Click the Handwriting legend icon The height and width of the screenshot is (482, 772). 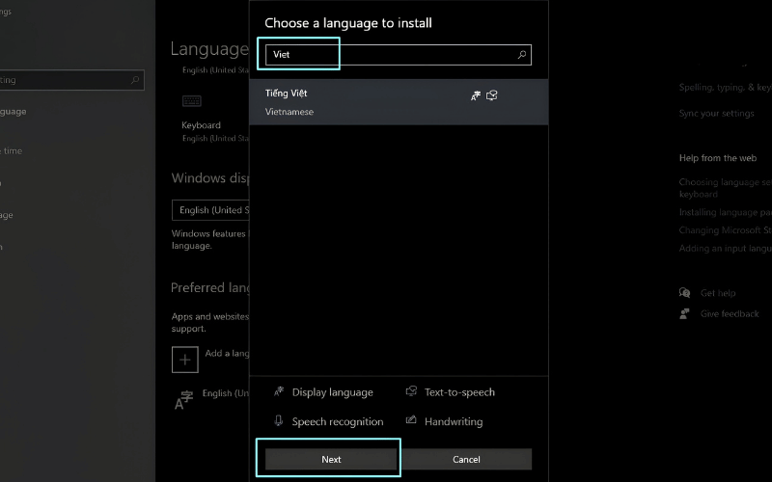click(x=411, y=420)
